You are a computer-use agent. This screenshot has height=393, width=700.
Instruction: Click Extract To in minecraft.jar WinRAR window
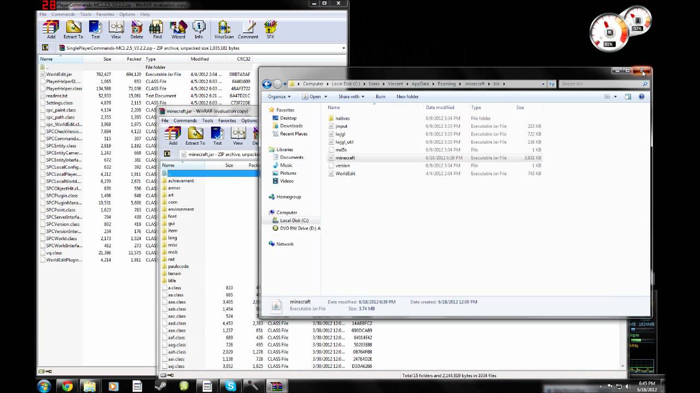pos(195,136)
